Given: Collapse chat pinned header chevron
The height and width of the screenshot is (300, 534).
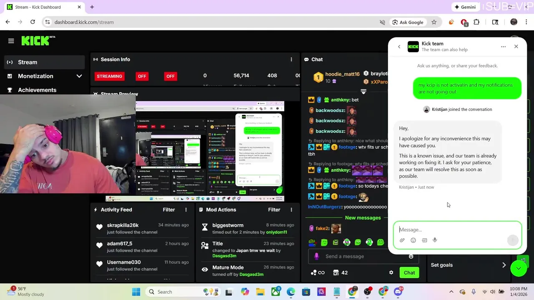Looking at the screenshot, I should [363, 92].
